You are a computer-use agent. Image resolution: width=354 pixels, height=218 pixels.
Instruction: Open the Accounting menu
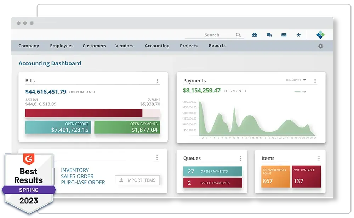[x=157, y=46]
